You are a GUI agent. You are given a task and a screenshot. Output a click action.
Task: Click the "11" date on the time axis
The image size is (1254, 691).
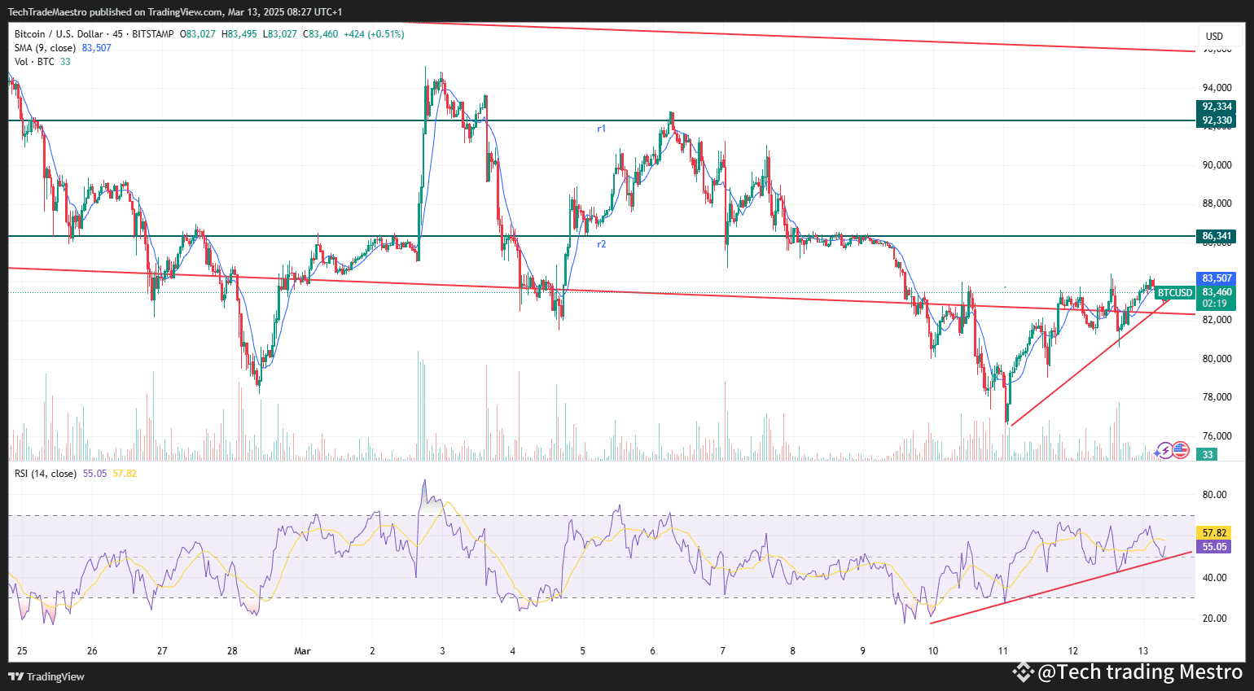(1003, 651)
